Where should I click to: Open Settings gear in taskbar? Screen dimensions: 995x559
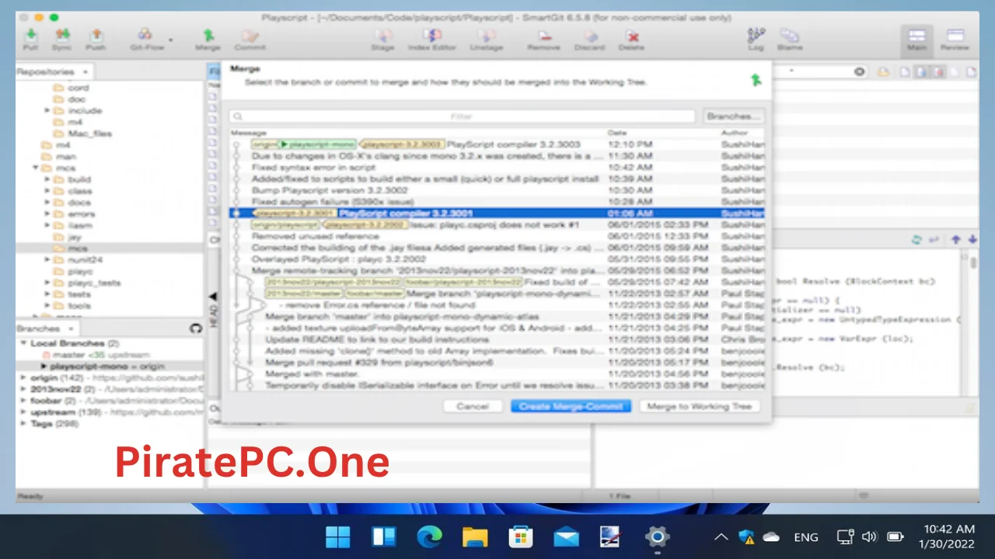(x=657, y=536)
